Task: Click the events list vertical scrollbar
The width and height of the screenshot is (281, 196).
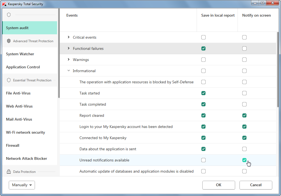Action: coord(278,70)
